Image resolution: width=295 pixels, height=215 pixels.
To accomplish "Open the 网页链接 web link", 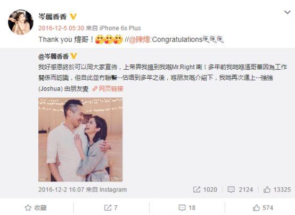I will point(108,88).
